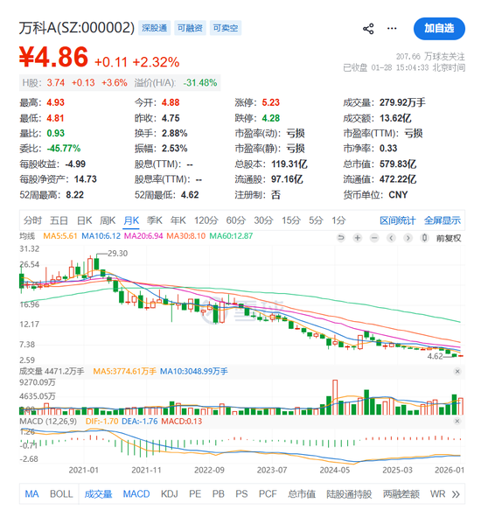
Task: Toggle the WR indicator
Action: click(x=437, y=493)
